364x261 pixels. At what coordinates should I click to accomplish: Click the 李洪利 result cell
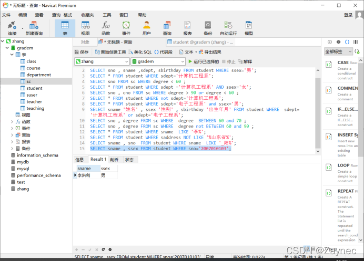(88, 175)
